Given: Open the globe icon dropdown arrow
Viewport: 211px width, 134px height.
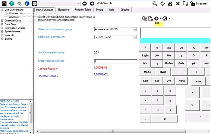Looking at the screenshot, I should (169, 18).
